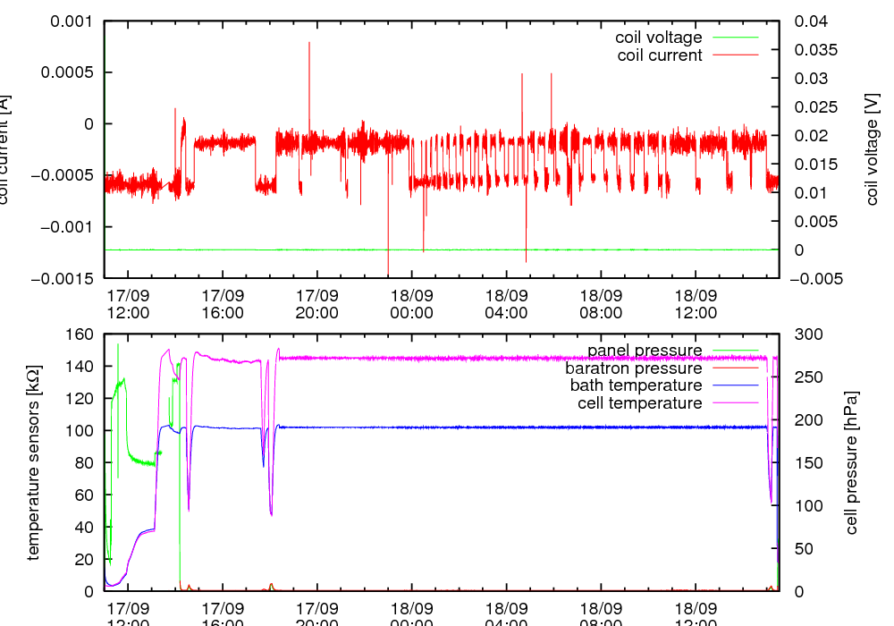
Task: Select the green coil voltage legend line sample
Action: coord(734,38)
